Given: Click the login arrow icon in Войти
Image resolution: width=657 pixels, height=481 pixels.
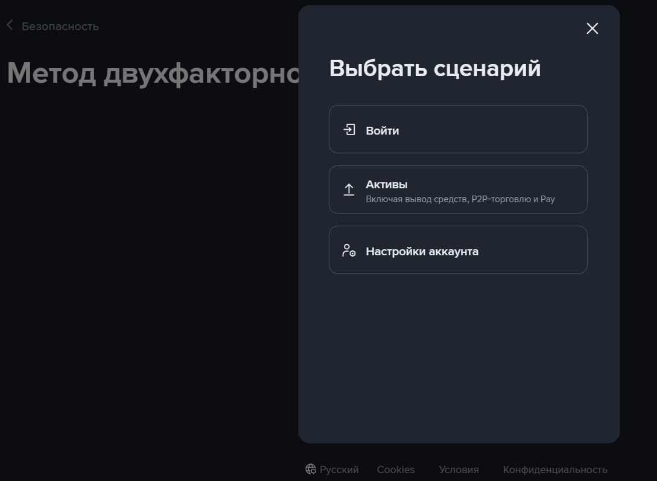Looking at the screenshot, I should click(x=349, y=130).
